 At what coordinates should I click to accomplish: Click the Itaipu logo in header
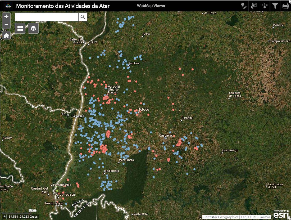(x=8, y=6)
